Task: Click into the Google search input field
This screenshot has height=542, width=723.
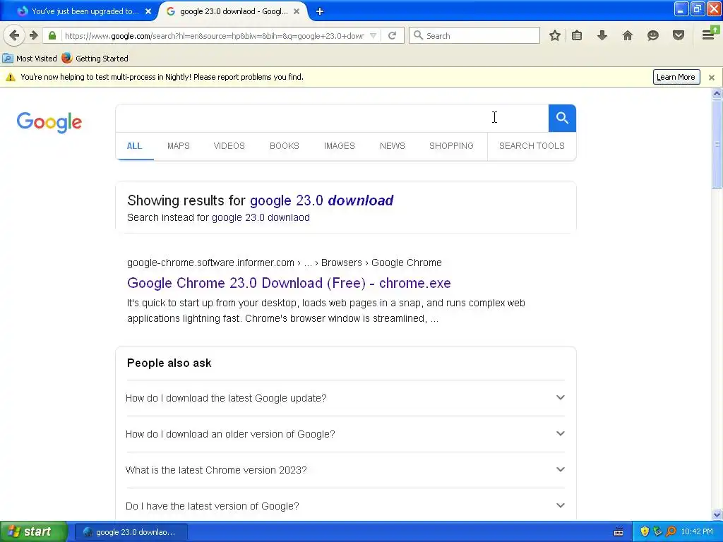Action: click(332, 118)
